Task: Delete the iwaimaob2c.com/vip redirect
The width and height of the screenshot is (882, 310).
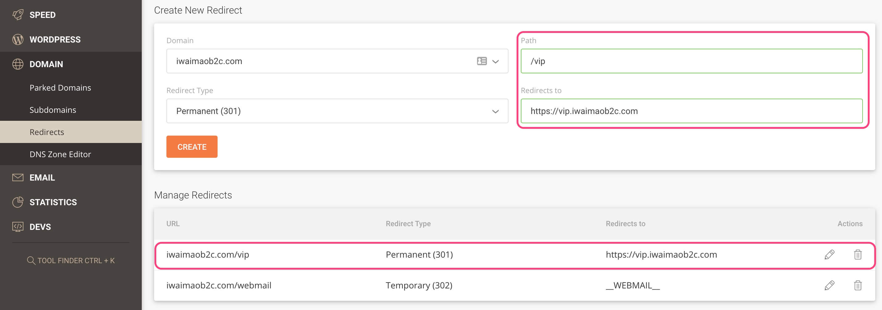Action: [x=858, y=255]
